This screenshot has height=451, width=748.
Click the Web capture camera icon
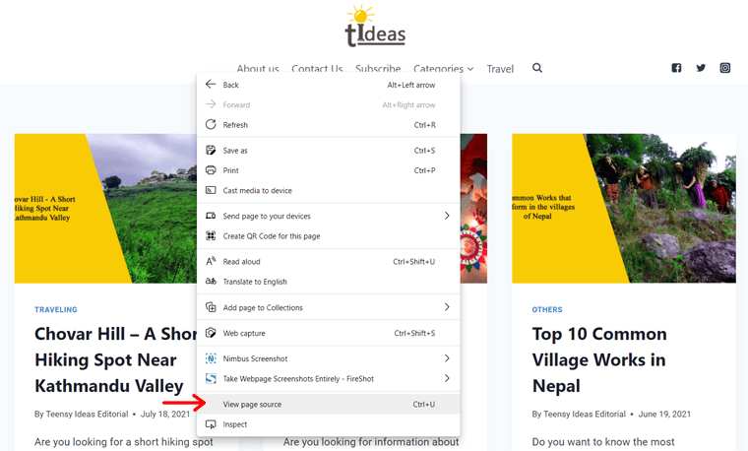211,333
